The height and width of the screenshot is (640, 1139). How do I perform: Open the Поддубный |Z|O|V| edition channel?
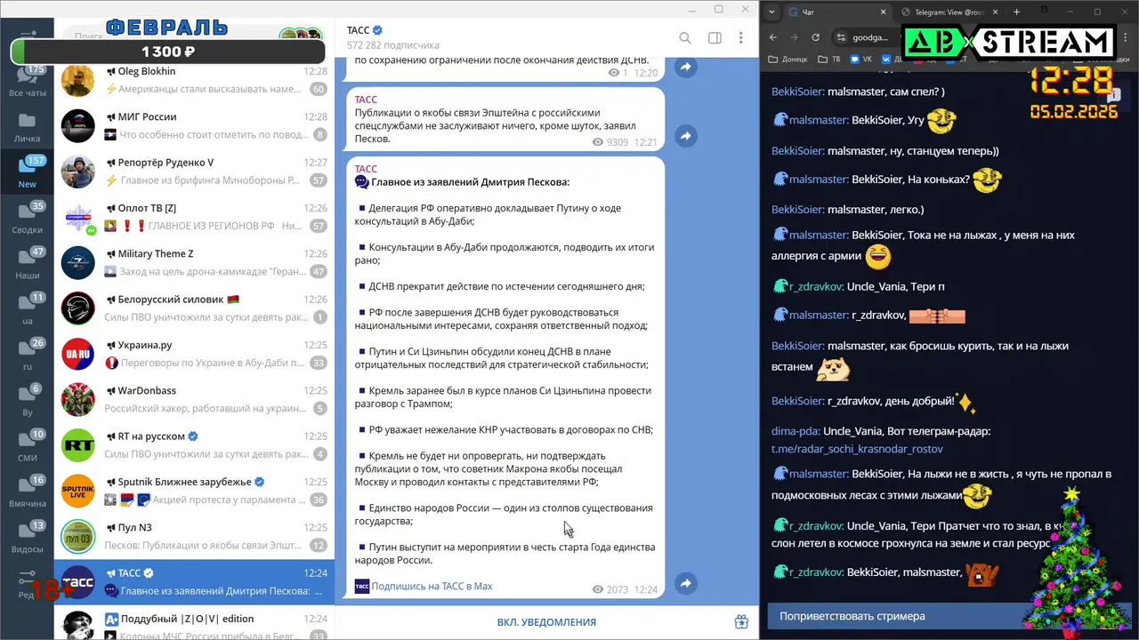click(194, 622)
